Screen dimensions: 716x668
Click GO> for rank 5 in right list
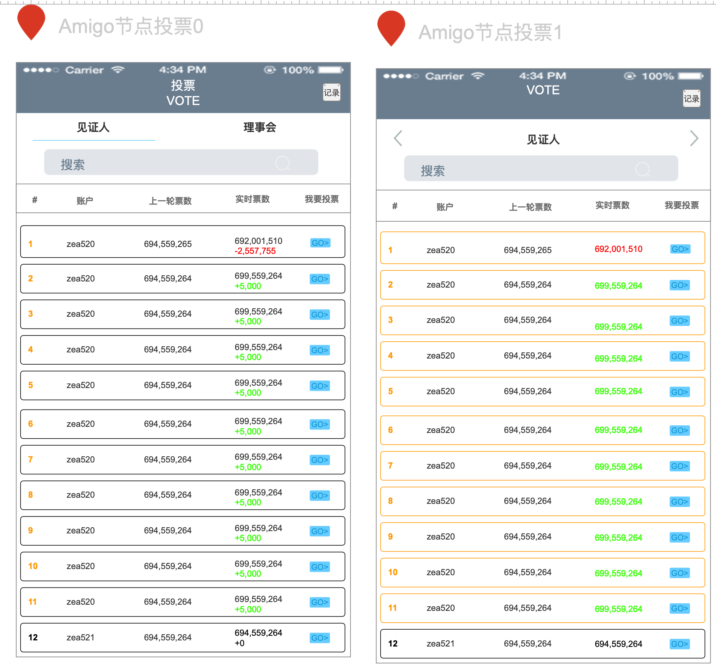(x=680, y=392)
